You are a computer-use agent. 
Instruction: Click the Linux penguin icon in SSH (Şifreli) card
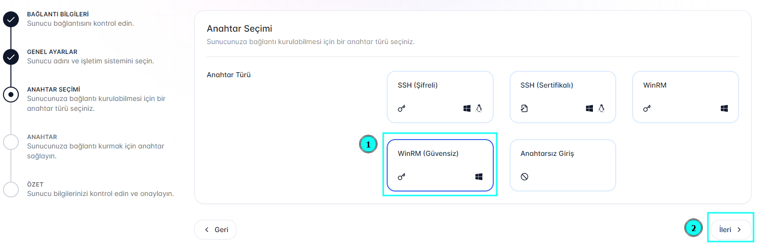(479, 108)
